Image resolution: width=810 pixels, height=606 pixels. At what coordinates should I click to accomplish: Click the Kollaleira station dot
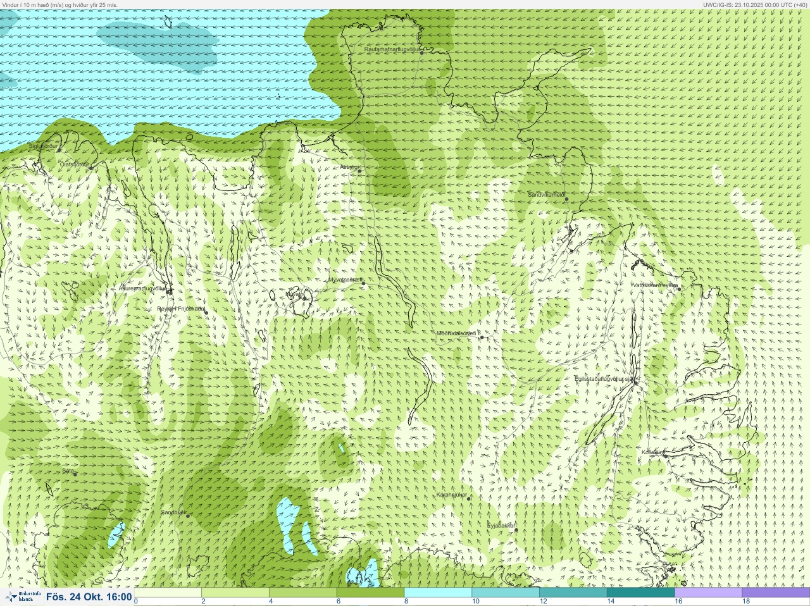(665, 455)
